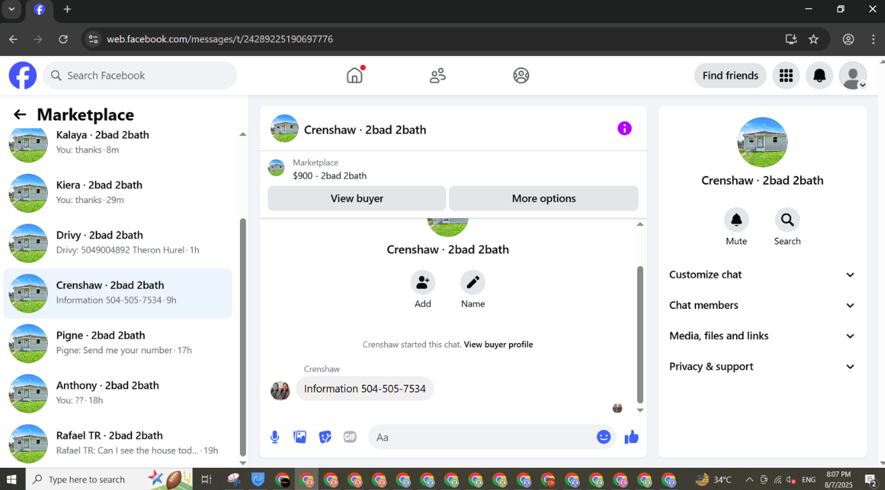Bookmark this page with the star
The image size is (885, 490).
point(814,39)
